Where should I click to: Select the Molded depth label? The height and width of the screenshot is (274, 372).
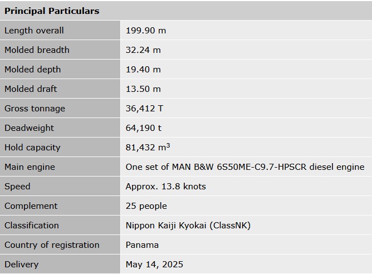32,70
